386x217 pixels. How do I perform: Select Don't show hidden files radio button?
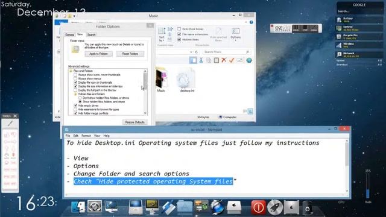point(80,98)
